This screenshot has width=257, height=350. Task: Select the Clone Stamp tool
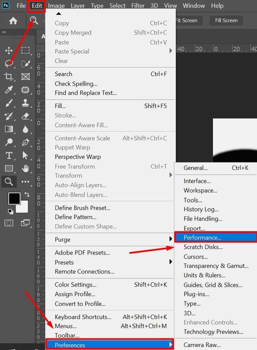[25, 103]
